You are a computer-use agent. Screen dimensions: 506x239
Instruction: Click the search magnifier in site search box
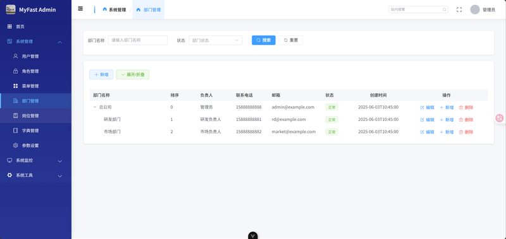tap(445, 9)
